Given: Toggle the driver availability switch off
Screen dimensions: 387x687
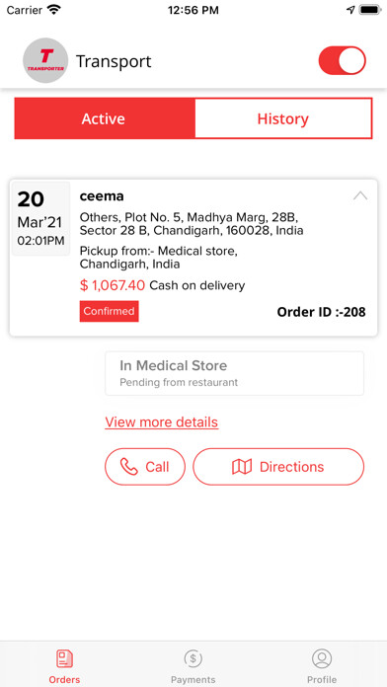Looking at the screenshot, I should [343, 60].
